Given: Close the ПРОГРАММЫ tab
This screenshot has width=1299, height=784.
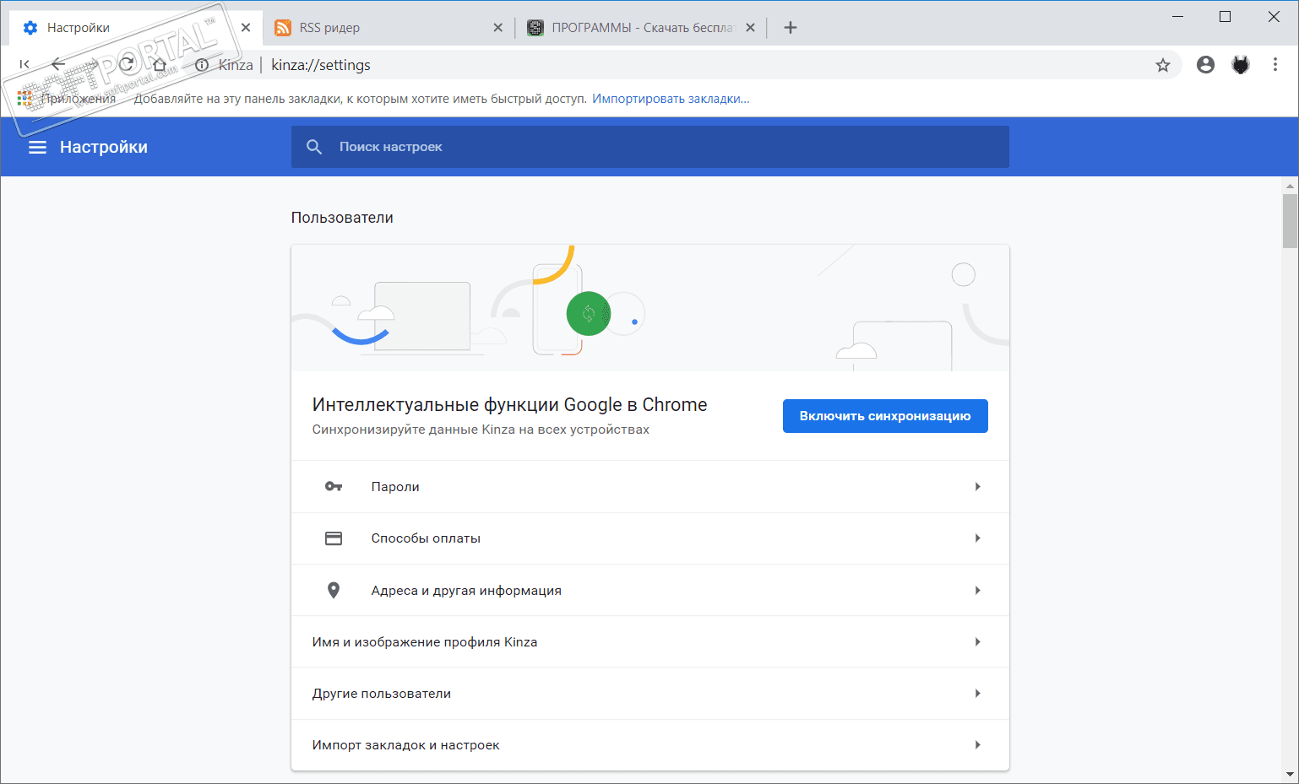Looking at the screenshot, I should (x=750, y=28).
